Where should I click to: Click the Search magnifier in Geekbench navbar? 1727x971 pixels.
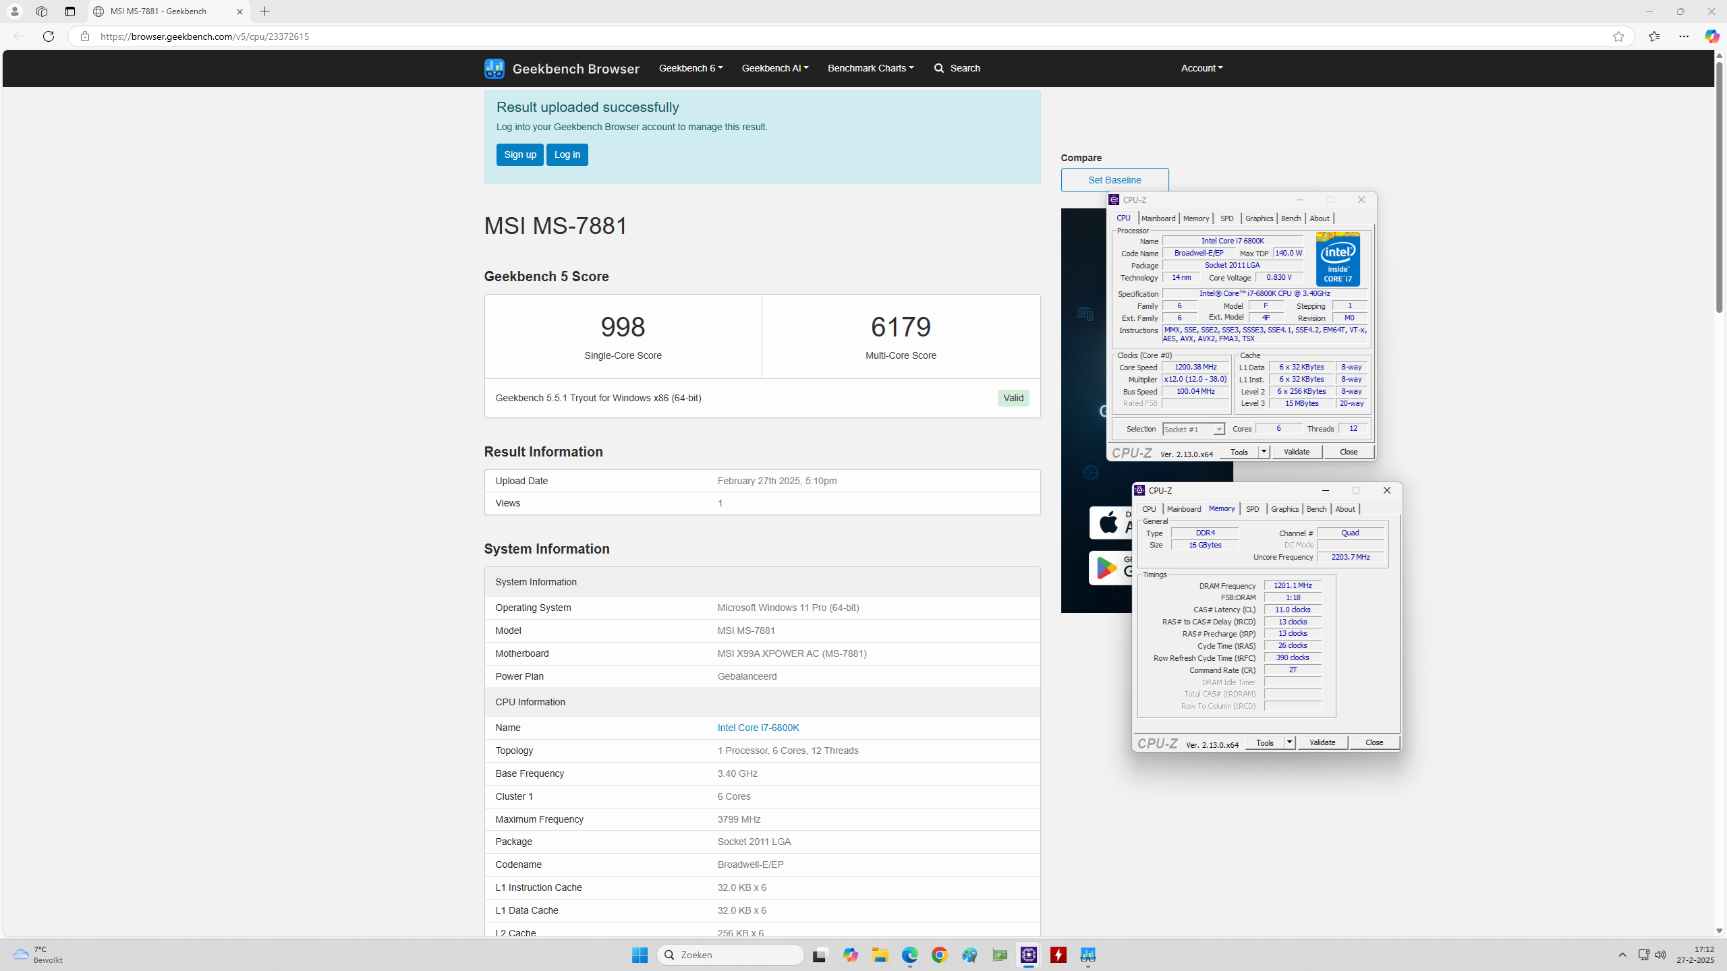[x=938, y=68]
